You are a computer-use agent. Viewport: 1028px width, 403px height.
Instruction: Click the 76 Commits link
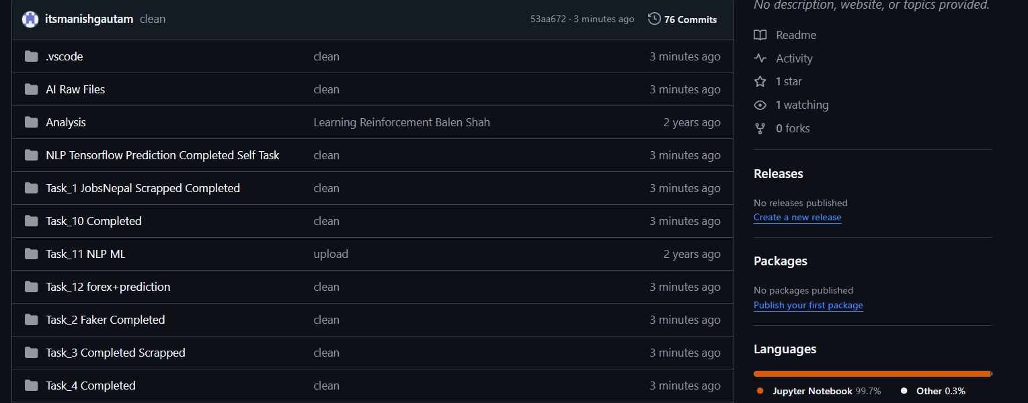click(690, 19)
